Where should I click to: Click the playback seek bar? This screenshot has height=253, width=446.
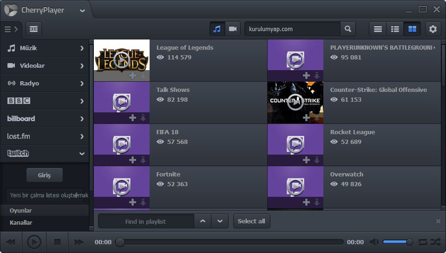(x=230, y=242)
